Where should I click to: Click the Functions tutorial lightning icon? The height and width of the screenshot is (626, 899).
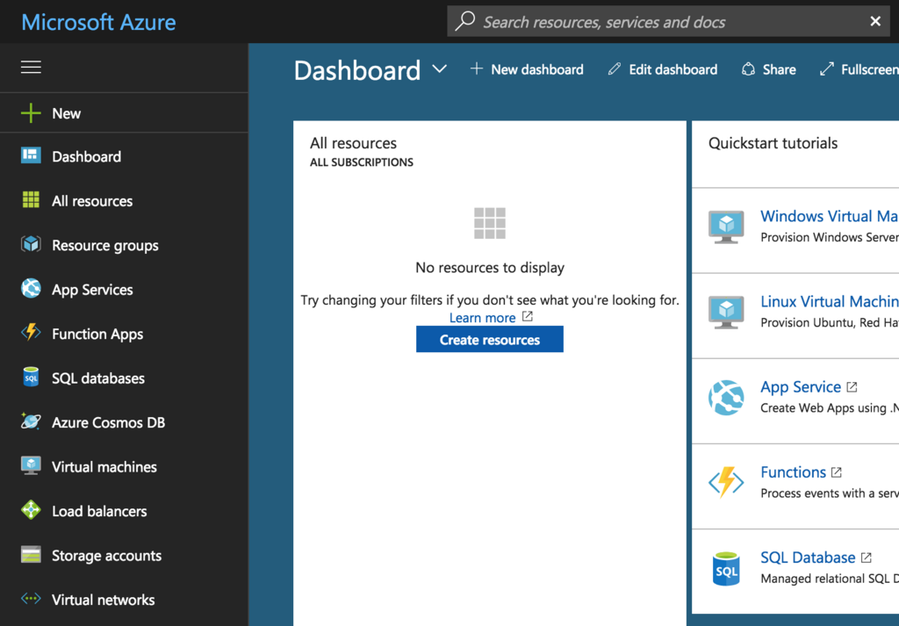click(x=726, y=482)
